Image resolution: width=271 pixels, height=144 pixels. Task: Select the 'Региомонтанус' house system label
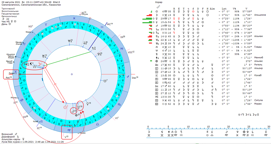tap(9, 16)
